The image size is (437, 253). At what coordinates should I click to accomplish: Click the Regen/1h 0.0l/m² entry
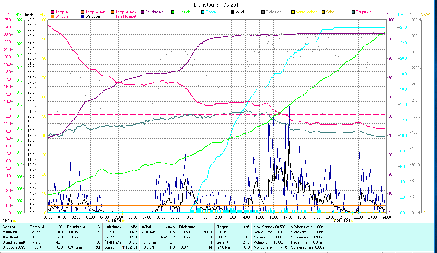307,242
